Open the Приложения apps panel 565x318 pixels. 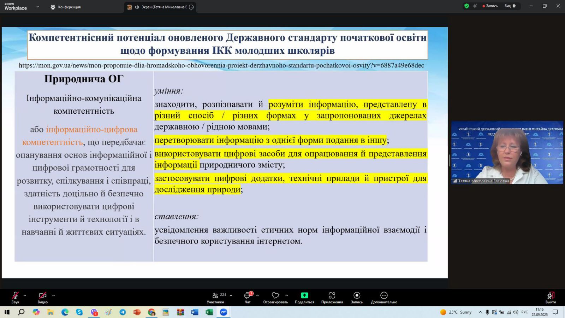pyautogui.click(x=332, y=298)
